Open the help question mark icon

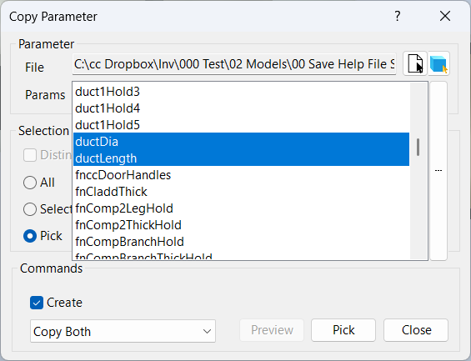click(397, 16)
